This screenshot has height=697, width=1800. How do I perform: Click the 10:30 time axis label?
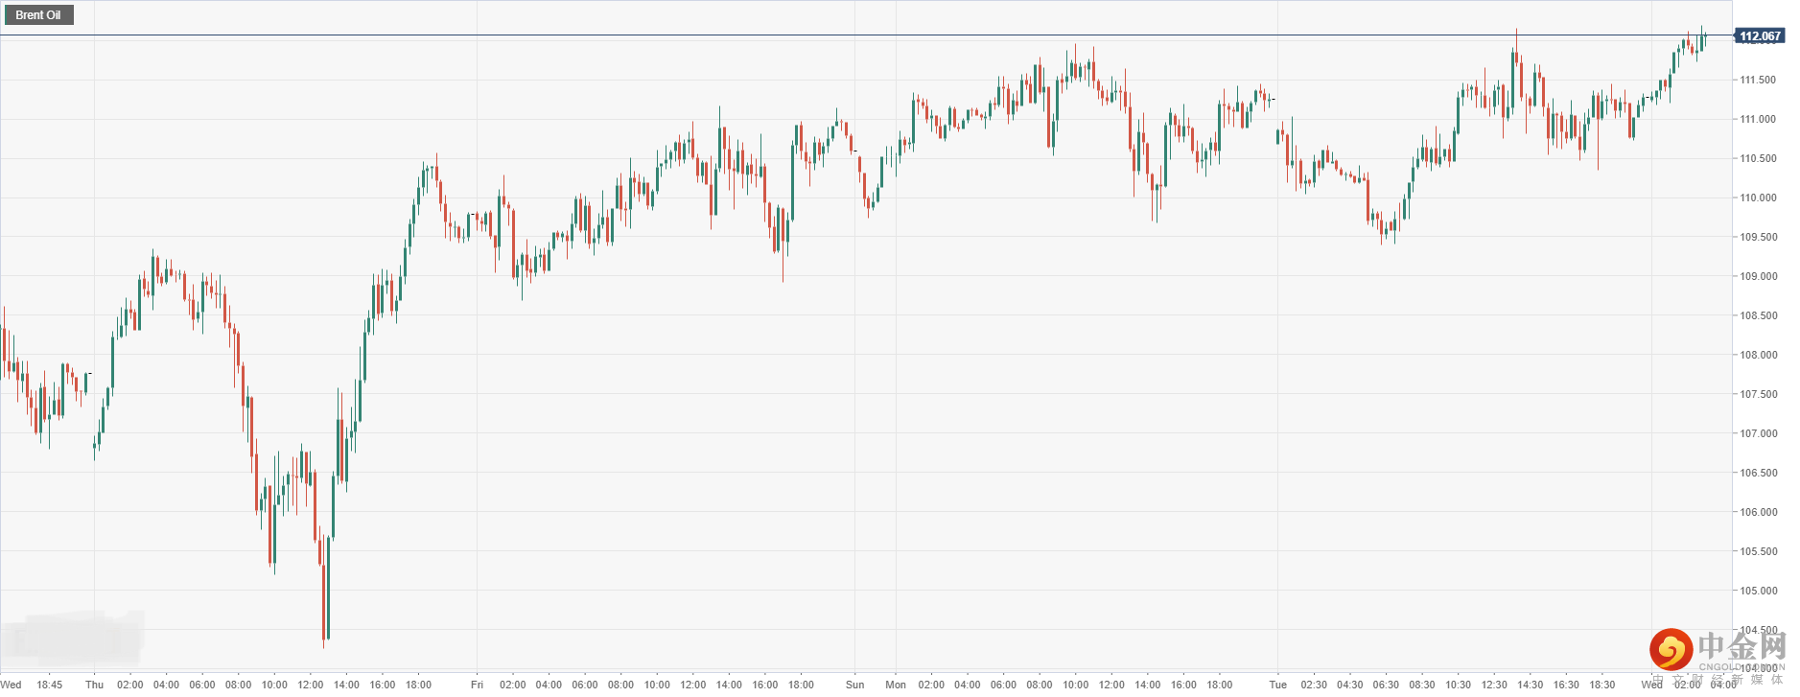tap(1458, 685)
